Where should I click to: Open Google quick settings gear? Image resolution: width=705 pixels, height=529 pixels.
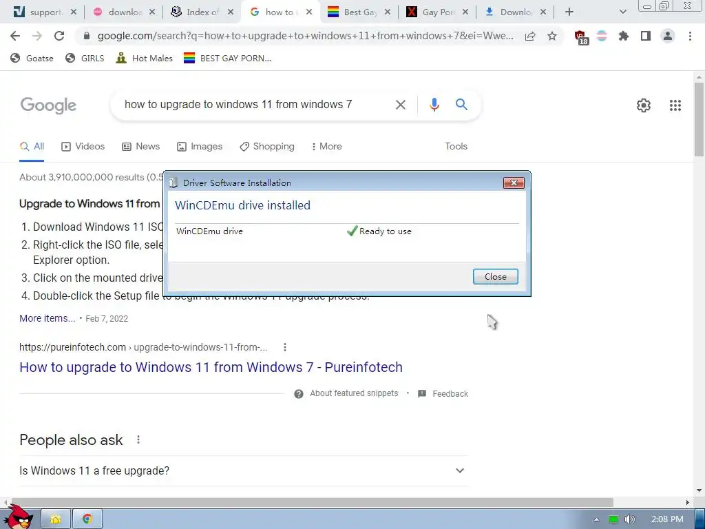[x=644, y=105]
